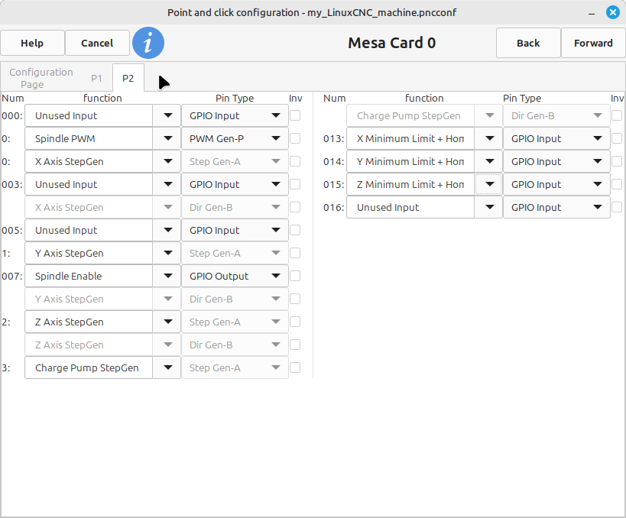Image resolution: width=626 pixels, height=518 pixels.
Task: Click the blue info icon
Action: tap(148, 44)
